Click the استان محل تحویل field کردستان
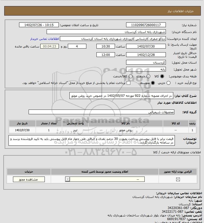Viewport: 204px width, 223px height. click(146, 63)
